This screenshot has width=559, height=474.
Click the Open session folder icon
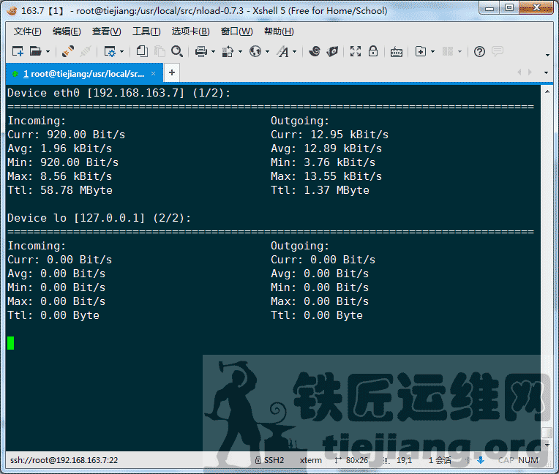35,51
